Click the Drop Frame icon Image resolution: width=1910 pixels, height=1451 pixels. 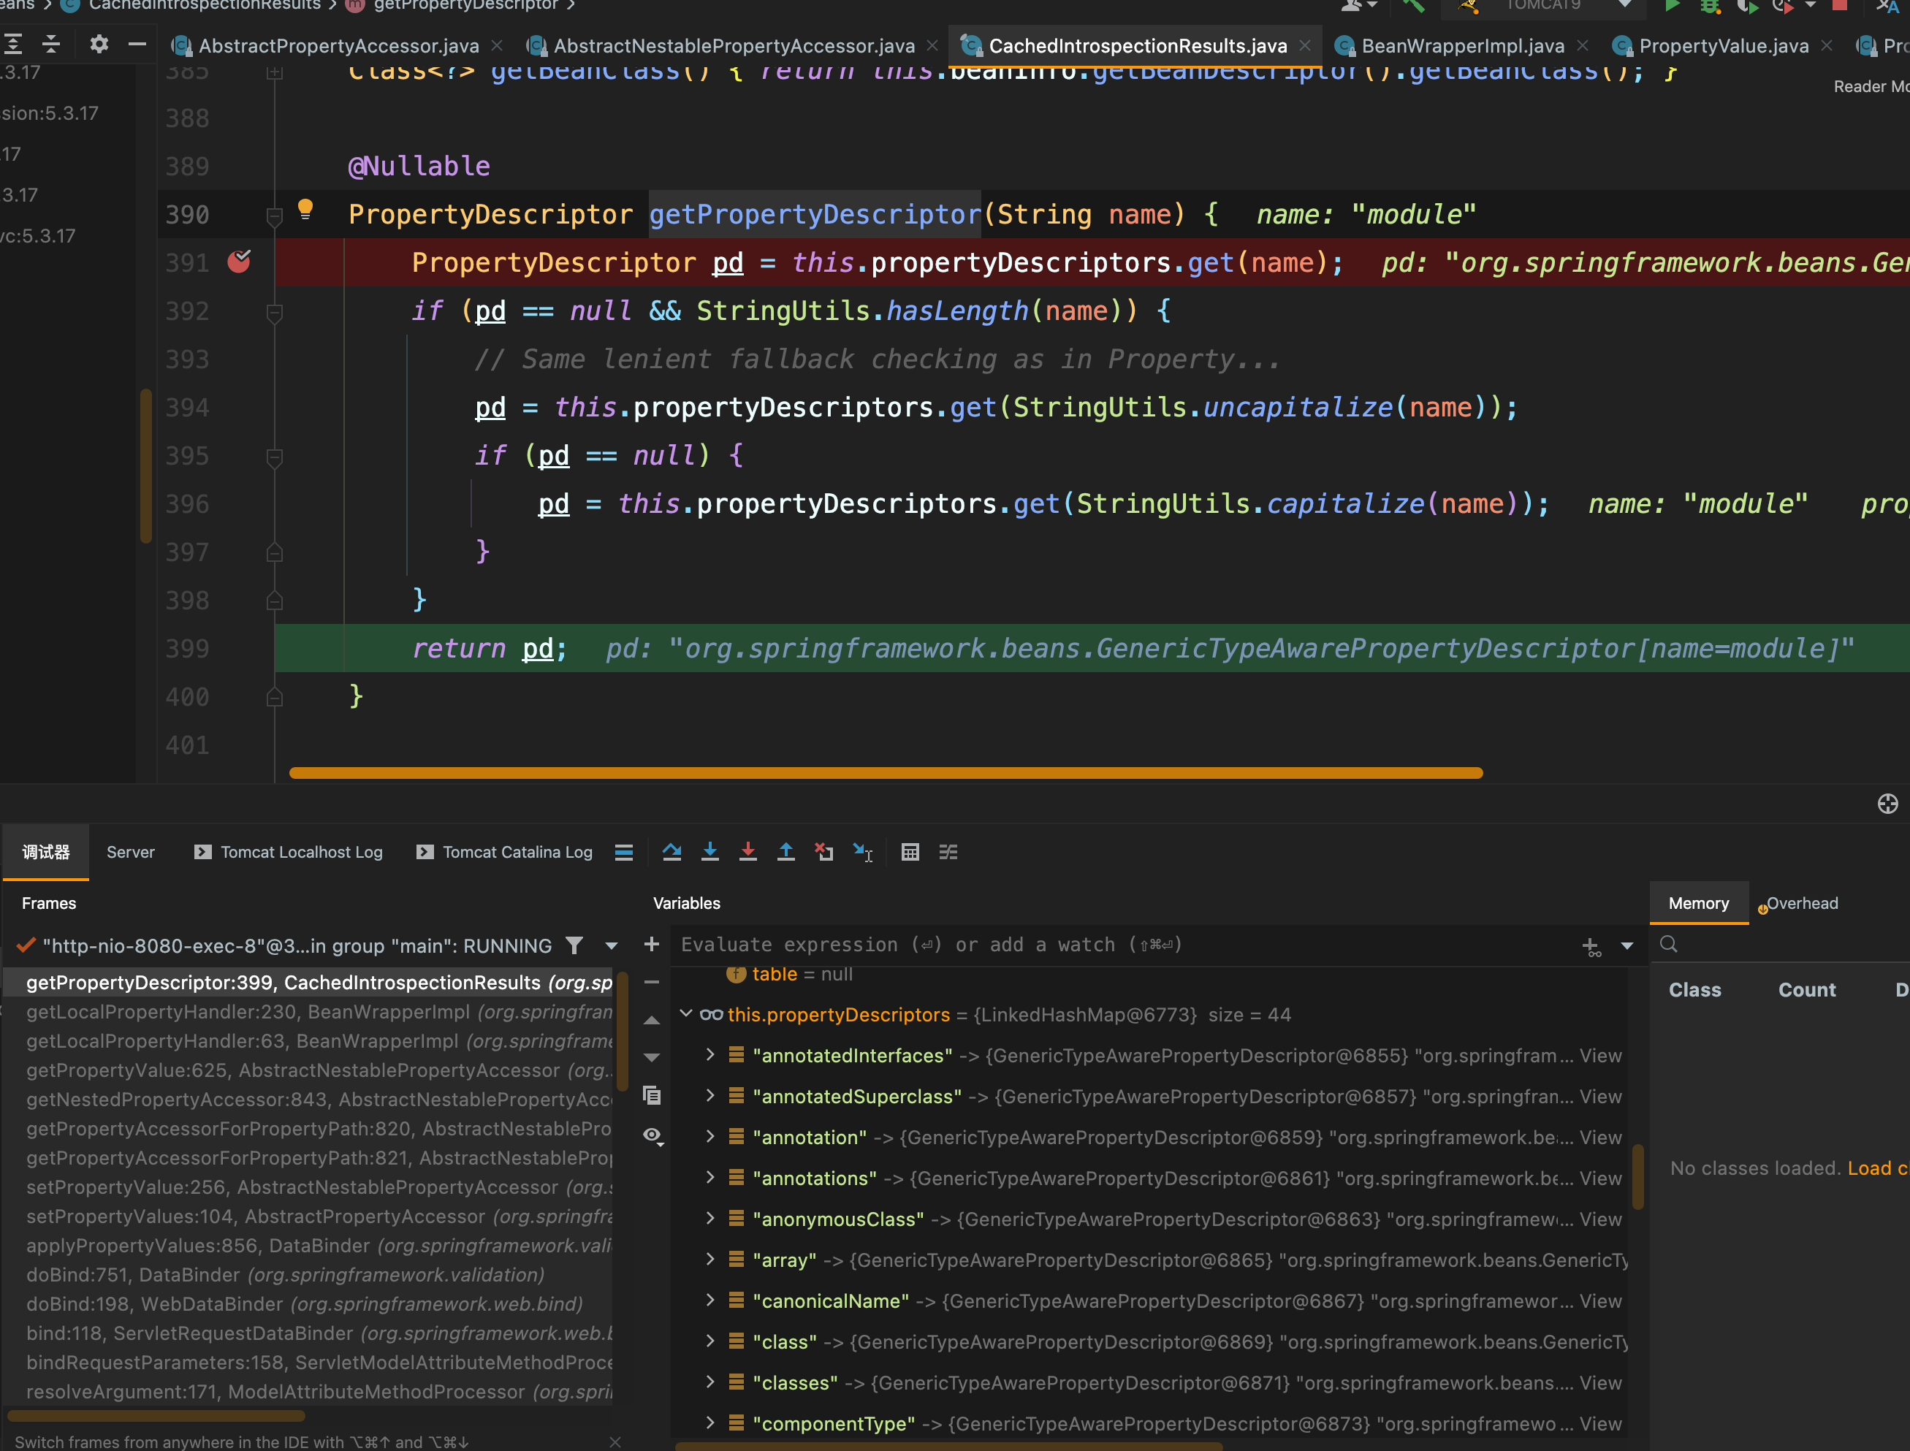pos(824,852)
